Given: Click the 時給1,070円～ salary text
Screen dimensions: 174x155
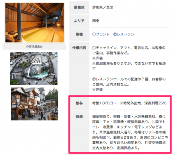Looking at the screenshot, I should [x=104, y=103].
